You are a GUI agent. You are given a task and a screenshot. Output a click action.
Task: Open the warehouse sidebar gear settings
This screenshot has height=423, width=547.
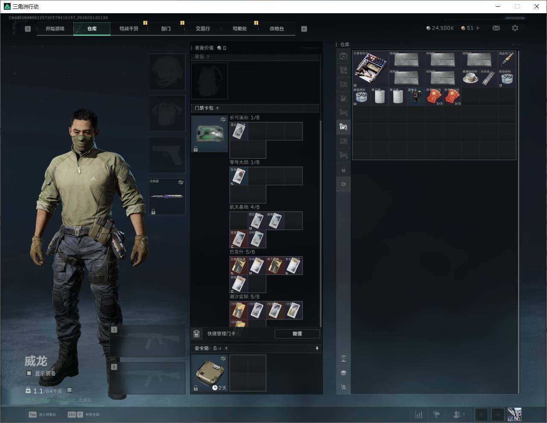[x=343, y=184]
